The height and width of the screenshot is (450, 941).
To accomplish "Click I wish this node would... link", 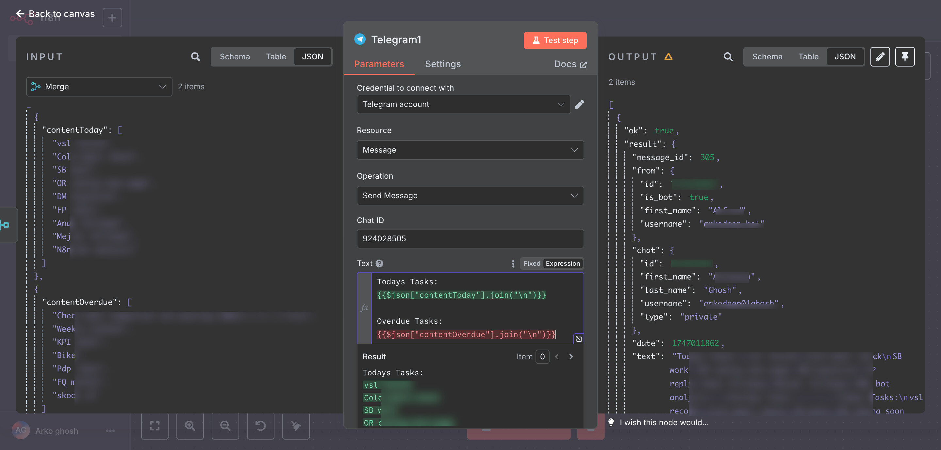I will pyautogui.click(x=664, y=422).
